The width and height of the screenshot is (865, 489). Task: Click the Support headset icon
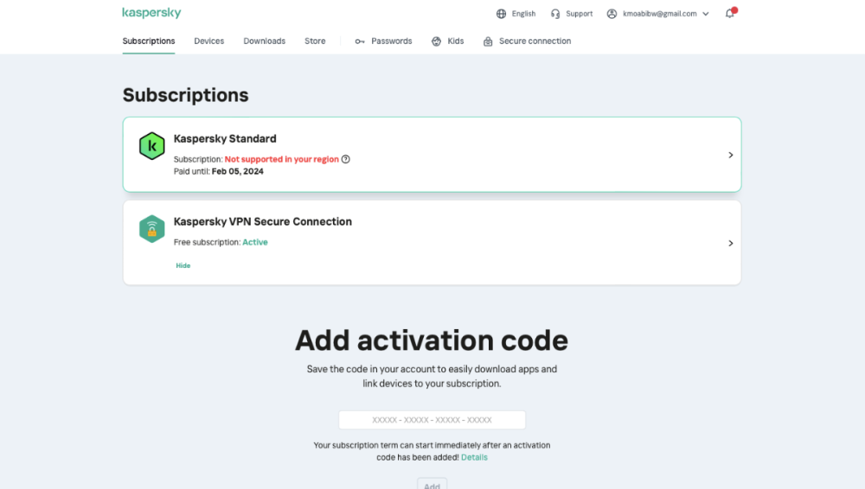[x=555, y=14]
